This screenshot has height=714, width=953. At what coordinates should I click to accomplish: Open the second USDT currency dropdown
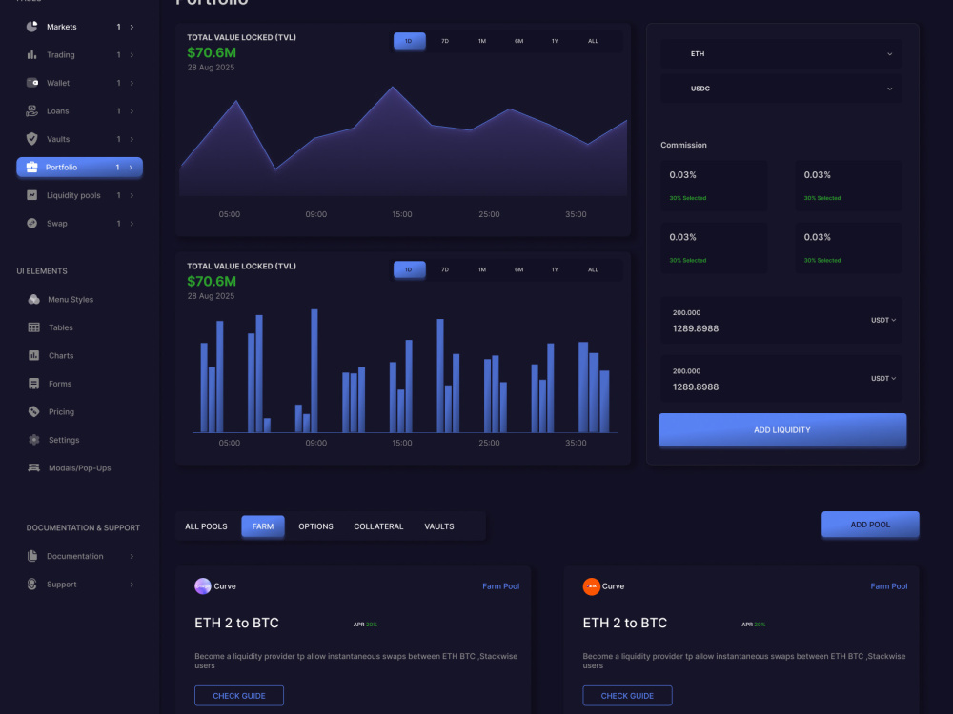[883, 378]
